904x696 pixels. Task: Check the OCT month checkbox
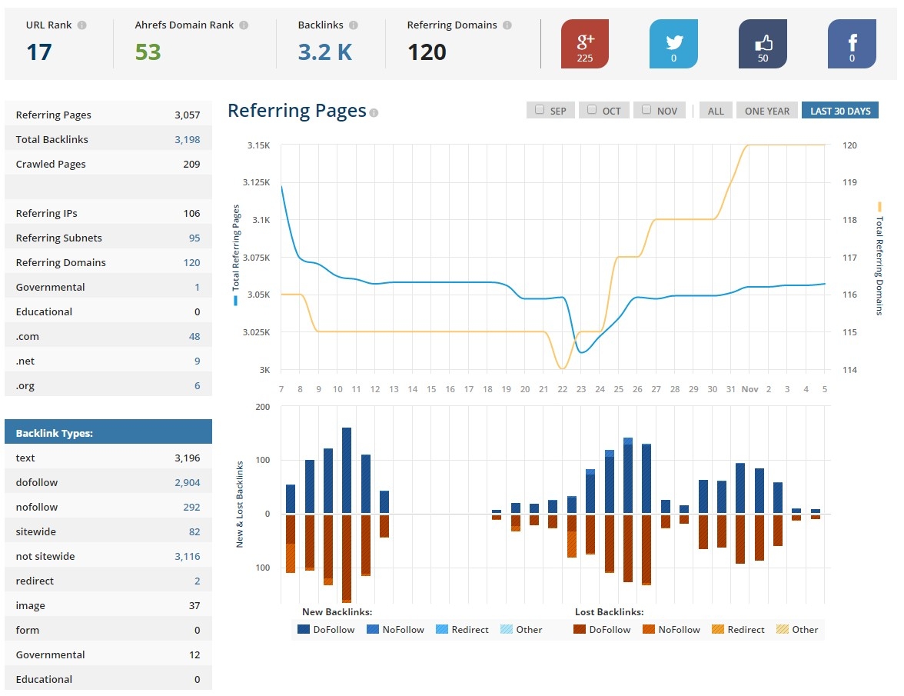pyautogui.click(x=591, y=109)
